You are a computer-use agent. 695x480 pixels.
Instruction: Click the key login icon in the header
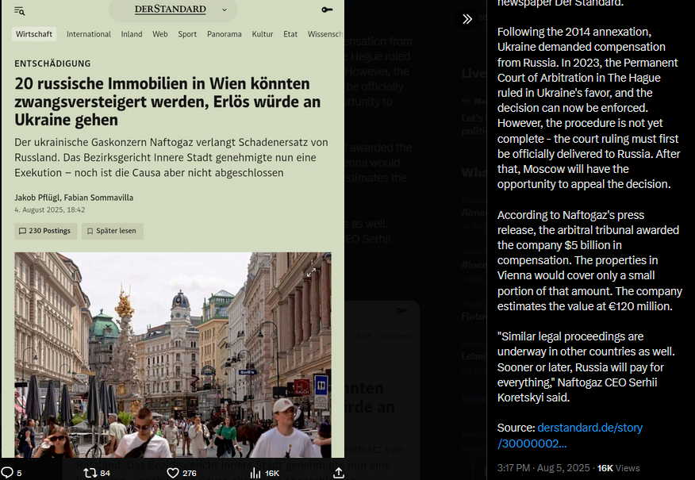327,10
